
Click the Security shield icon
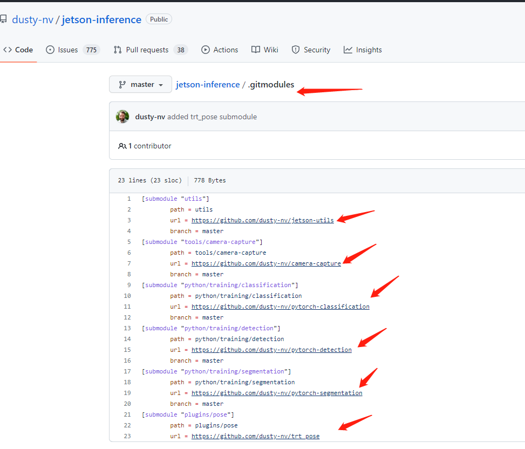(296, 50)
